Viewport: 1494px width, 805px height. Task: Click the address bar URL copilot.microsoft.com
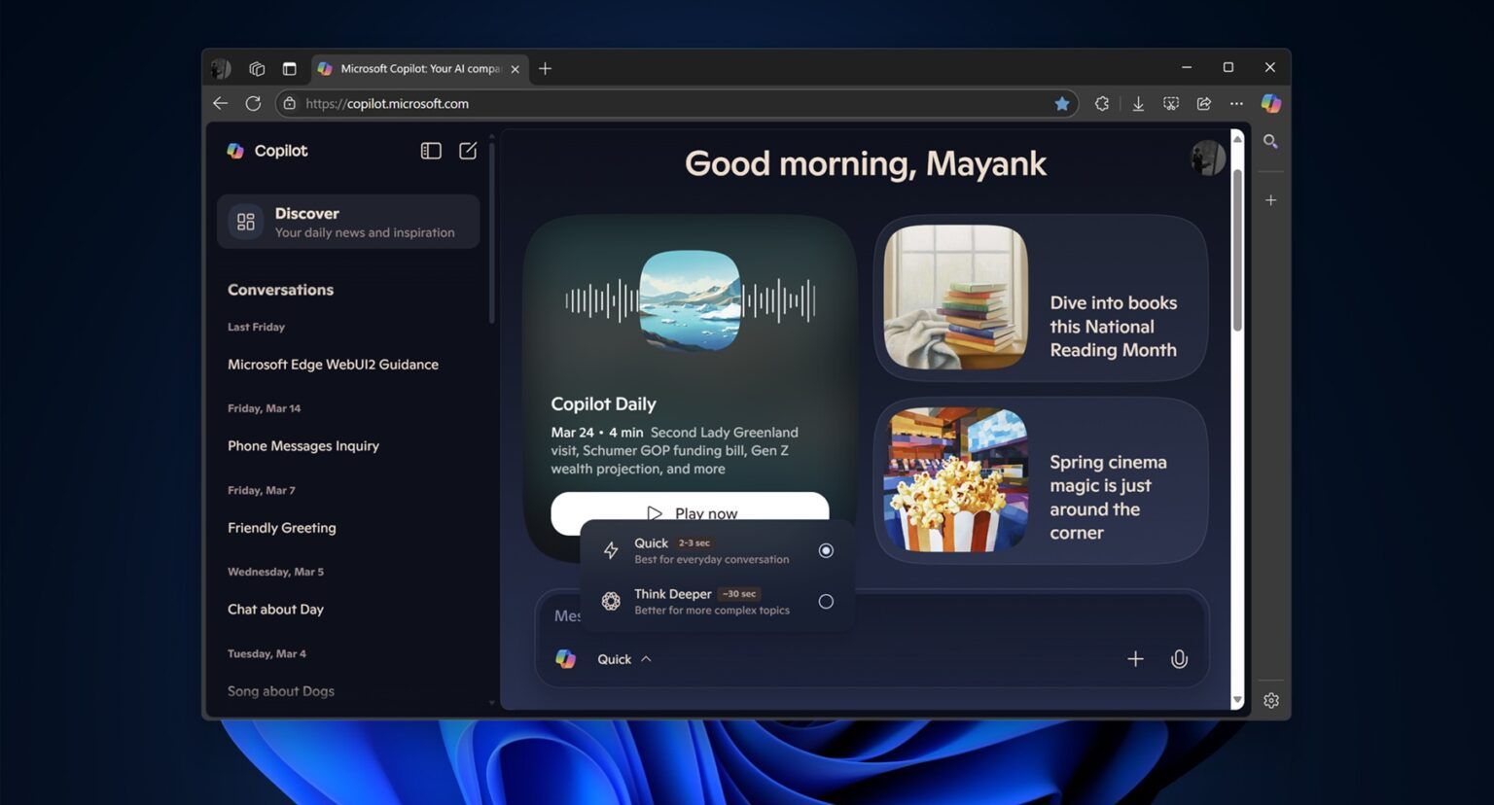pos(387,103)
